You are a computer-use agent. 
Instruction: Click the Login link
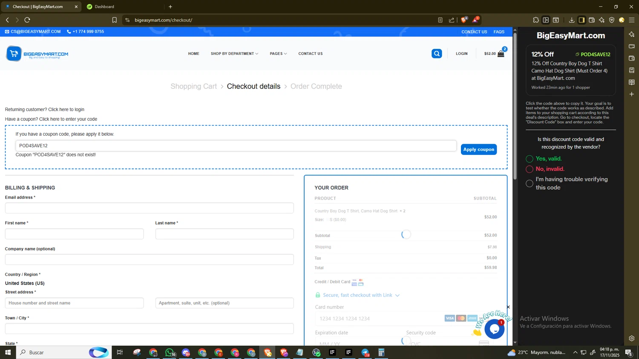tap(462, 54)
